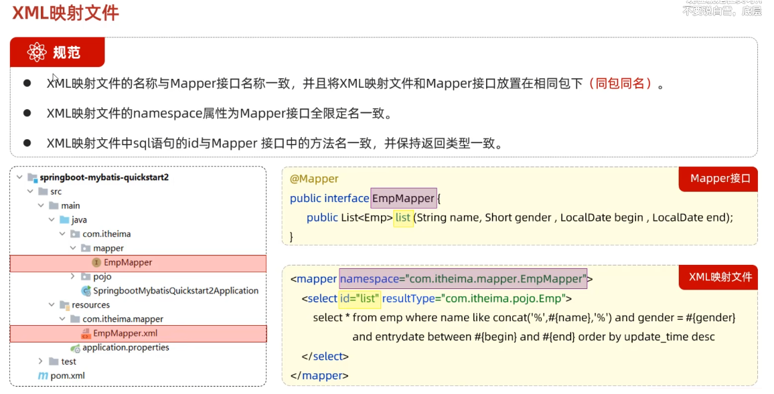Click the closing </select> tag
This screenshot has height=394, width=774.
tap(325, 356)
